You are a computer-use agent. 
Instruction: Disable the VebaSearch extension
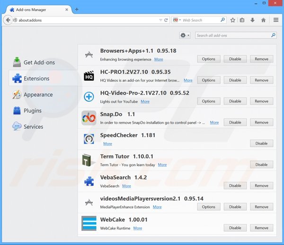coord(235,186)
